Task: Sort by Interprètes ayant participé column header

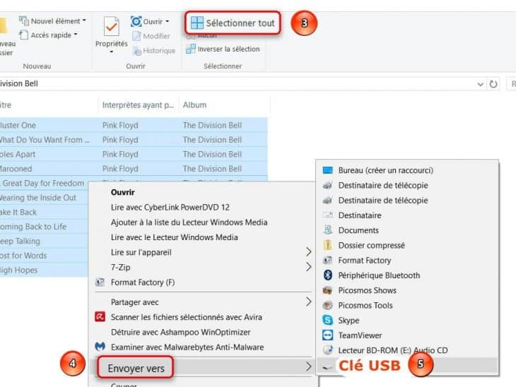Action: [x=138, y=105]
